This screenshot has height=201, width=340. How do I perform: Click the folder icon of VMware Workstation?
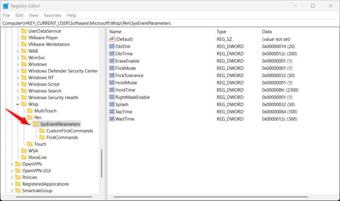pyautogui.click(x=24, y=44)
